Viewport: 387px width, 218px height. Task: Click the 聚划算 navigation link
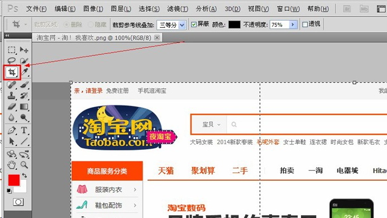click(203, 171)
